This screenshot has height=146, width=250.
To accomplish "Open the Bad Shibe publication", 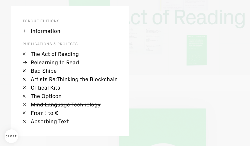I will pyautogui.click(x=44, y=71).
